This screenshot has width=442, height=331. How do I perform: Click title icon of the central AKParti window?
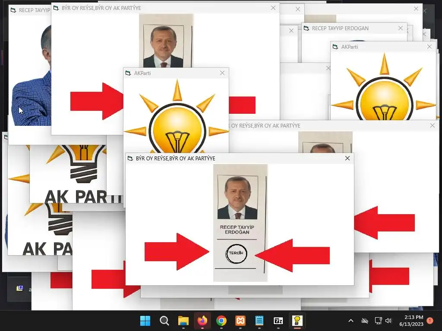point(128,73)
